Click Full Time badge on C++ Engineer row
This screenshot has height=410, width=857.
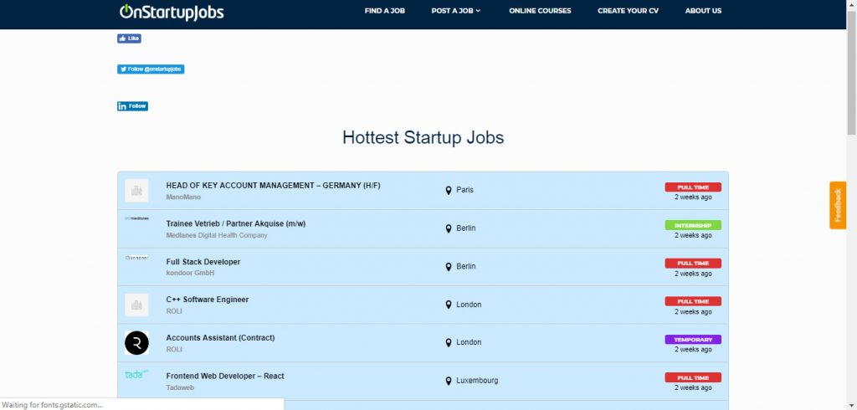click(693, 301)
